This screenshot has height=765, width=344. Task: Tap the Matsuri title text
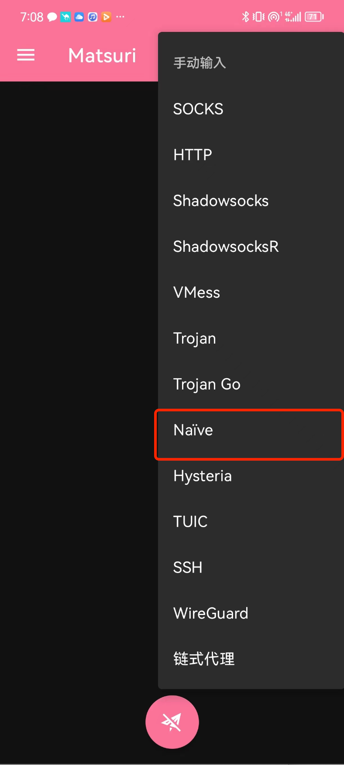tap(102, 56)
